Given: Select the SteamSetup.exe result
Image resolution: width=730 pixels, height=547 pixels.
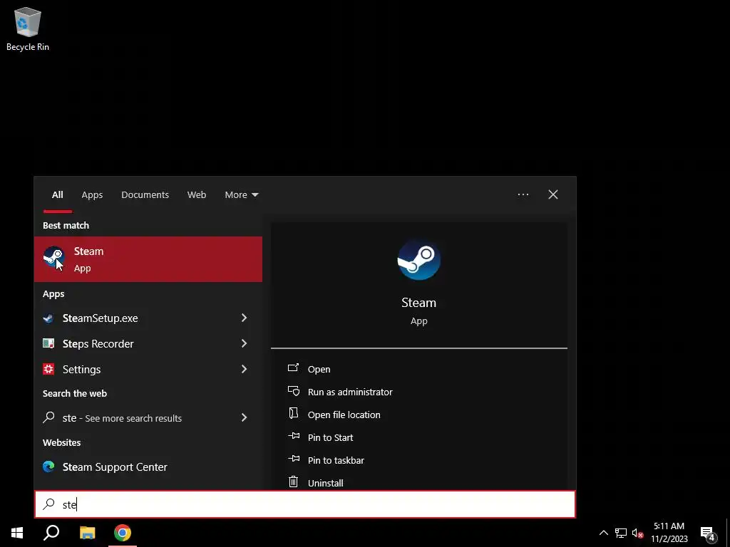Looking at the screenshot, I should click(148, 318).
